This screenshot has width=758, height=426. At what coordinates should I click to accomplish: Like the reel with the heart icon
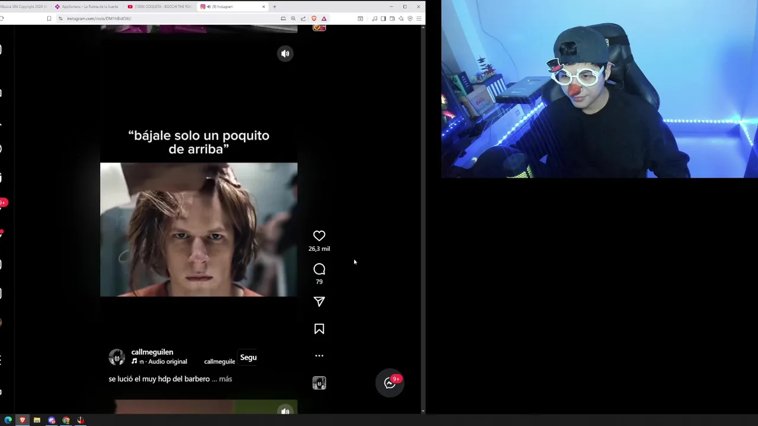click(319, 235)
